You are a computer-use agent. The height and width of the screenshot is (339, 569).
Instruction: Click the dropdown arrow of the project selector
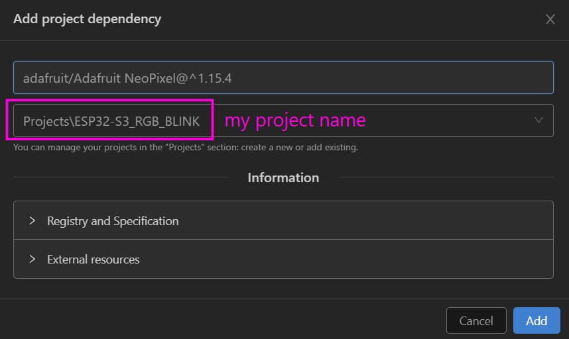click(538, 121)
